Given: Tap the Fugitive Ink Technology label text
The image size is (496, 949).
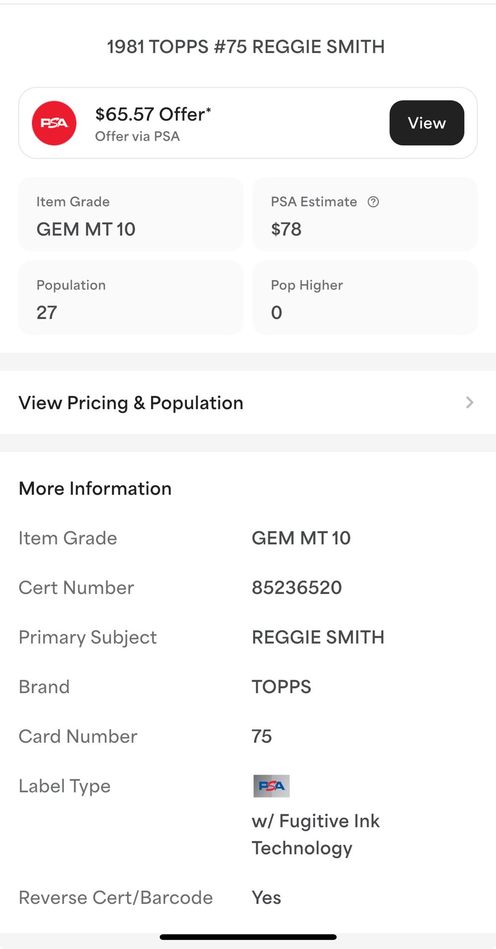Looking at the screenshot, I should [x=315, y=834].
